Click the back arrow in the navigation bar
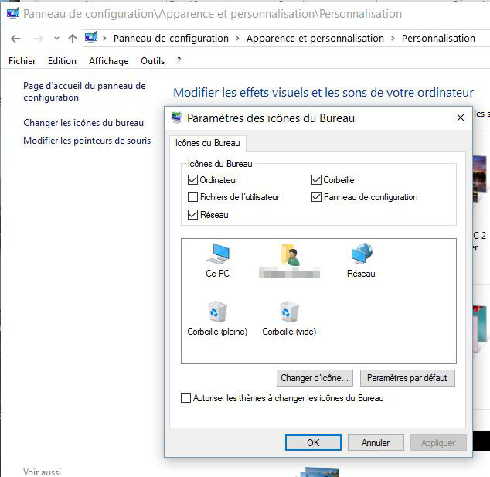 pos(15,39)
